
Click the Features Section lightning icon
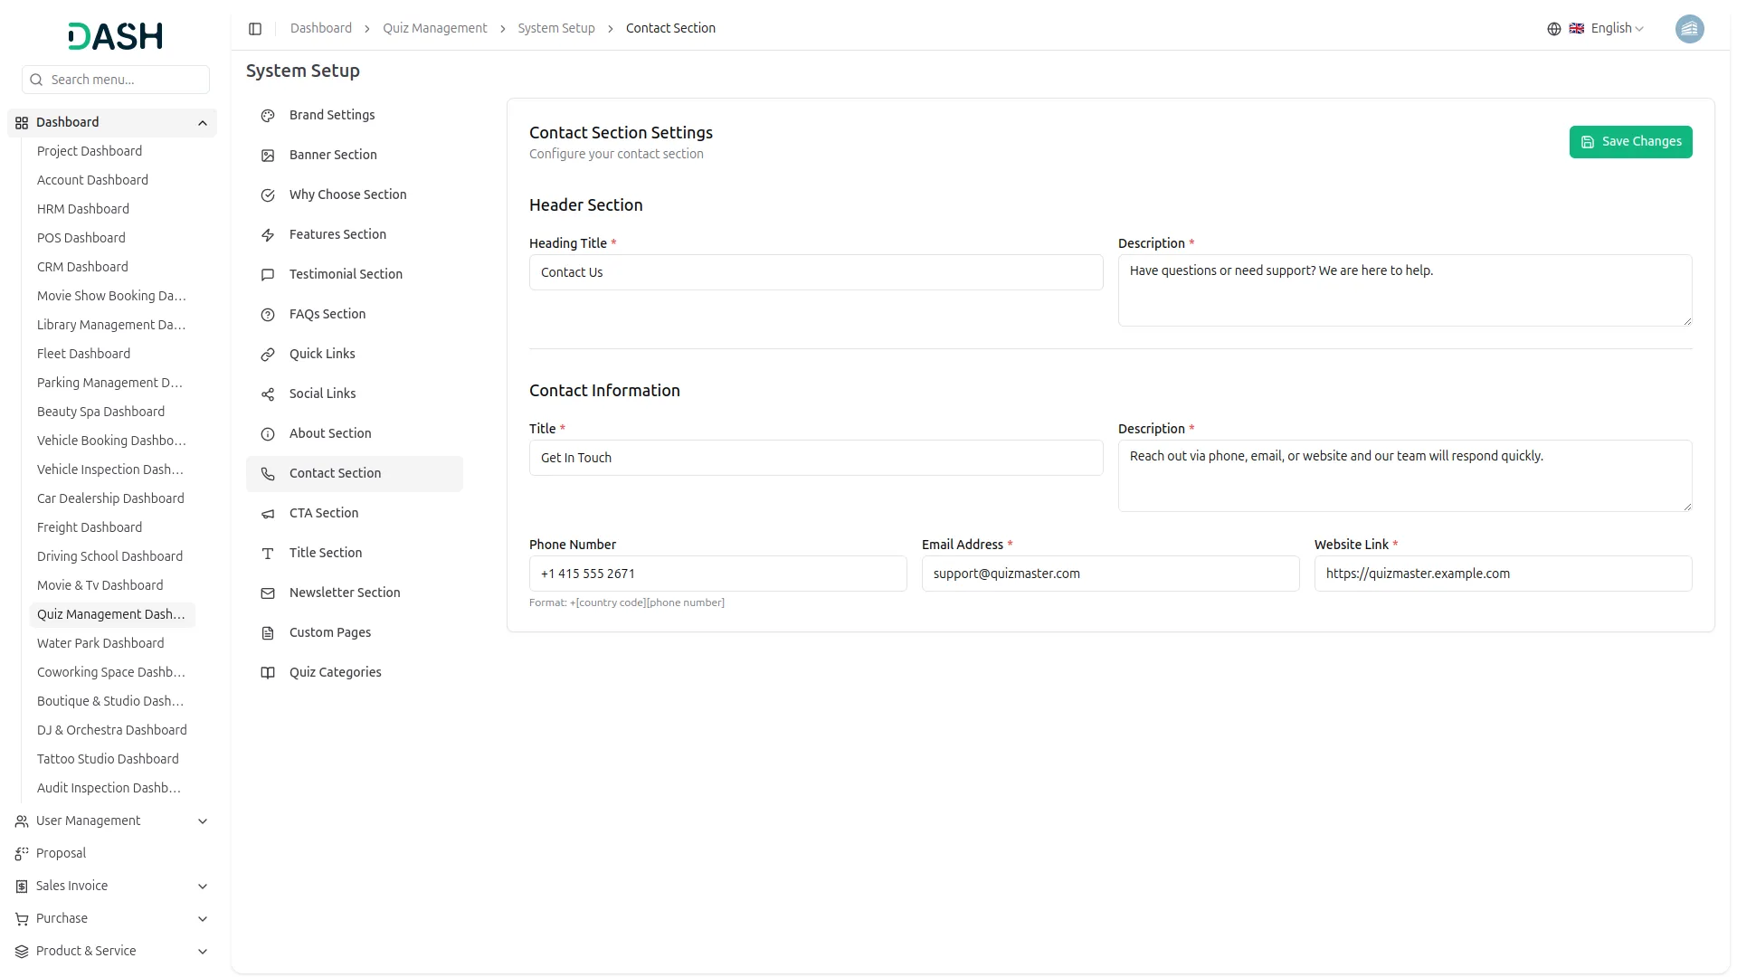pyautogui.click(x=268, y=235)
